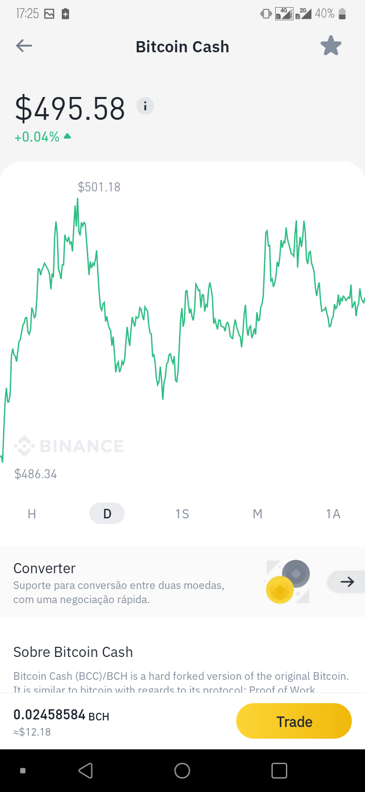
Task: Switch chart to 1S timeframe
Action: [x=182, y=514]
